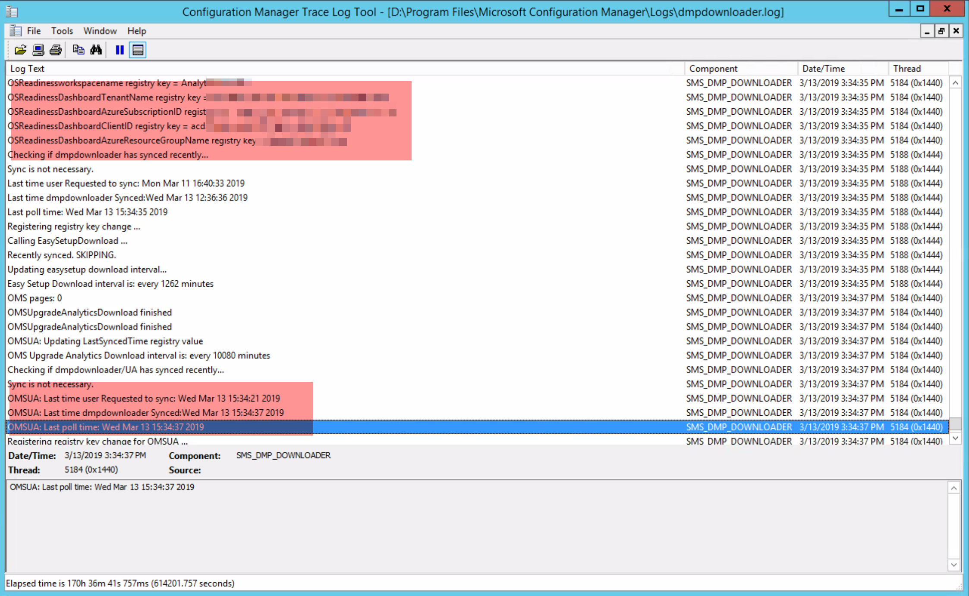Restore down the inner log document window
The height and width of the screenshot is (596, 969).
click(941, 31)
